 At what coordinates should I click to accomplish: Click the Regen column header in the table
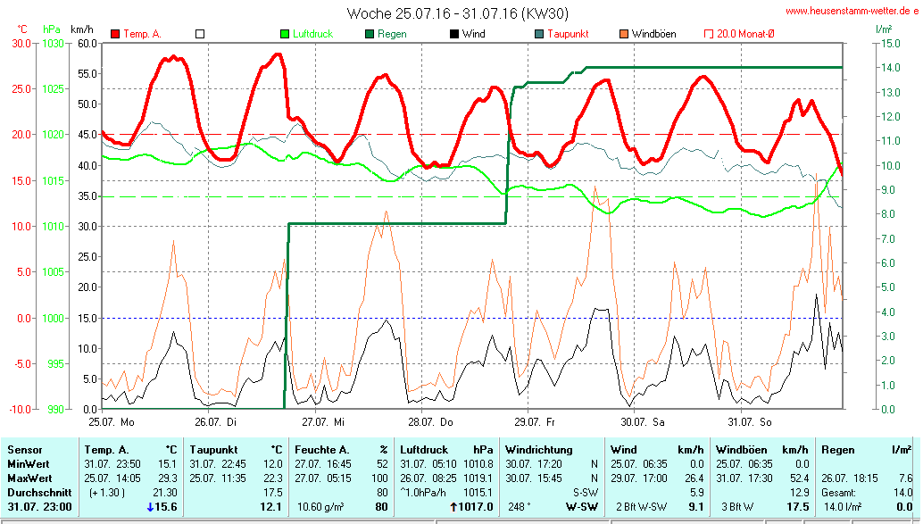click(837, 450)
